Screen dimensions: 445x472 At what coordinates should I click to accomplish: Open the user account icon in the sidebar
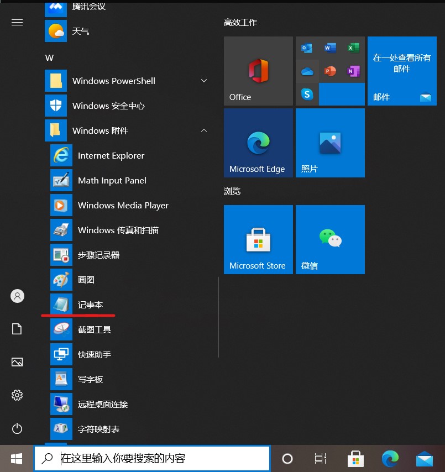click(x=18, y=296)
